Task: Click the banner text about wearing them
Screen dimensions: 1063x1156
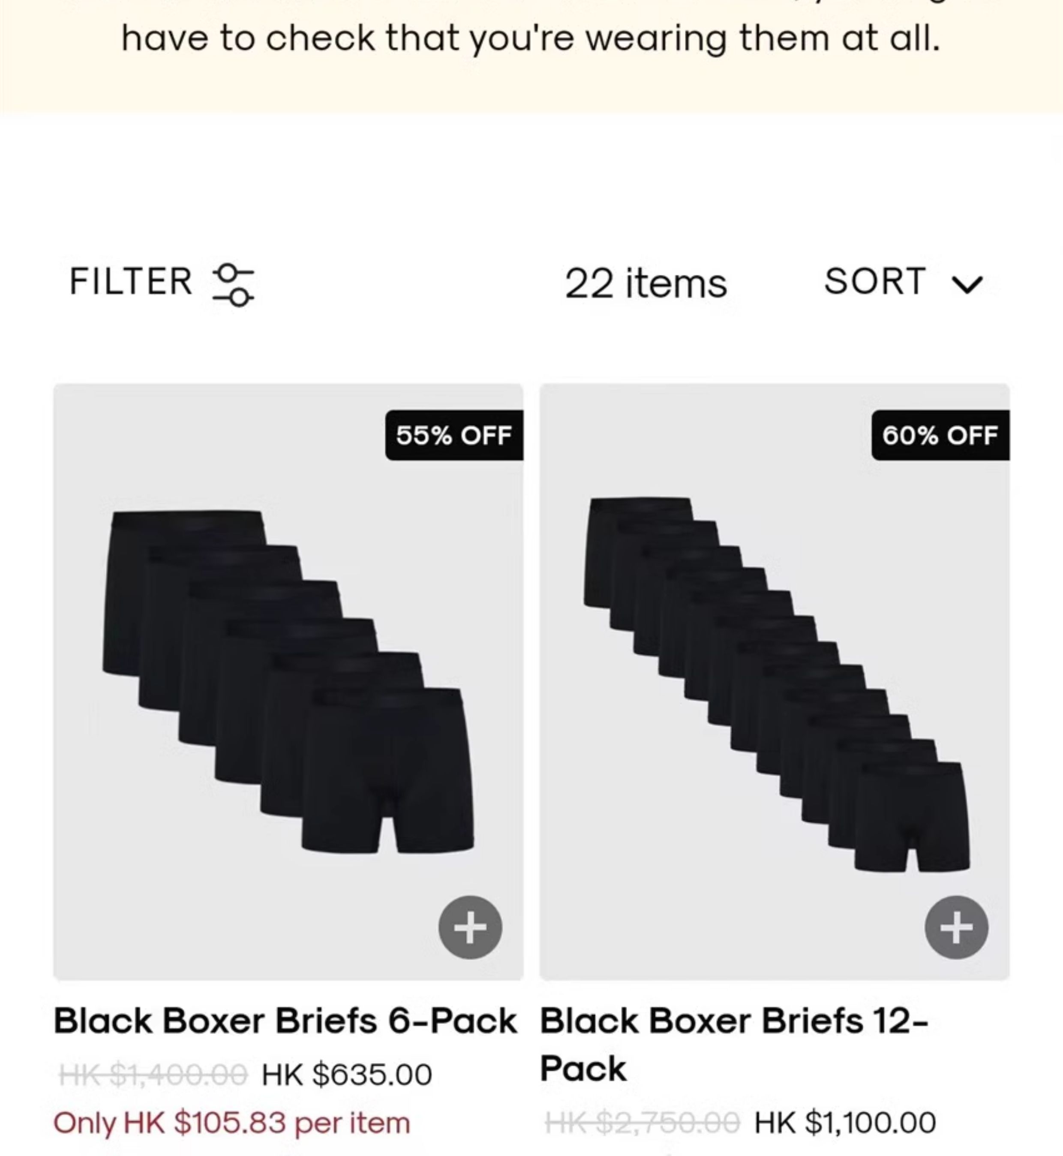Action: point(530,39)
